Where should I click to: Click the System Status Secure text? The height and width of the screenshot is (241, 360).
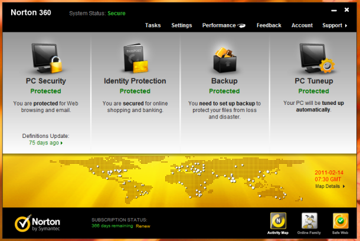tap(97, 14)
